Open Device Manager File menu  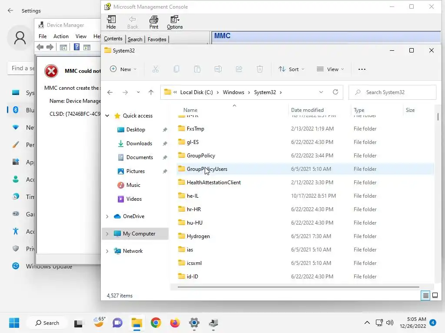pos(43,36)
